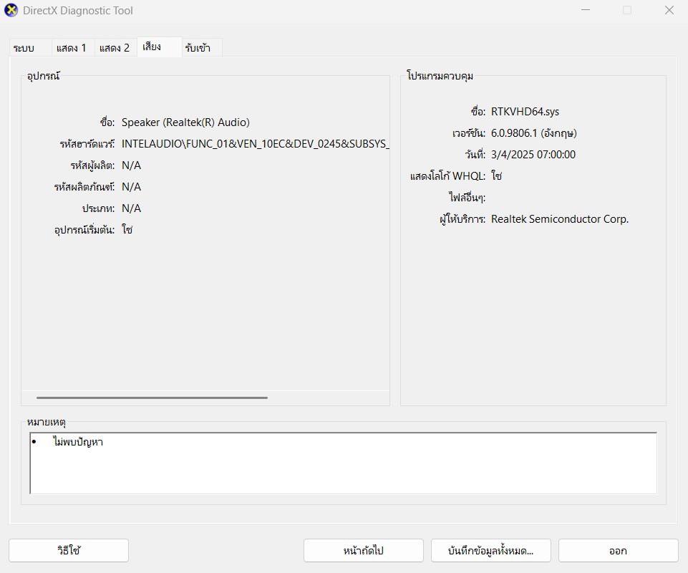
Task: Click the horizontal scrollbar under device details
Action: coord(150,396)
